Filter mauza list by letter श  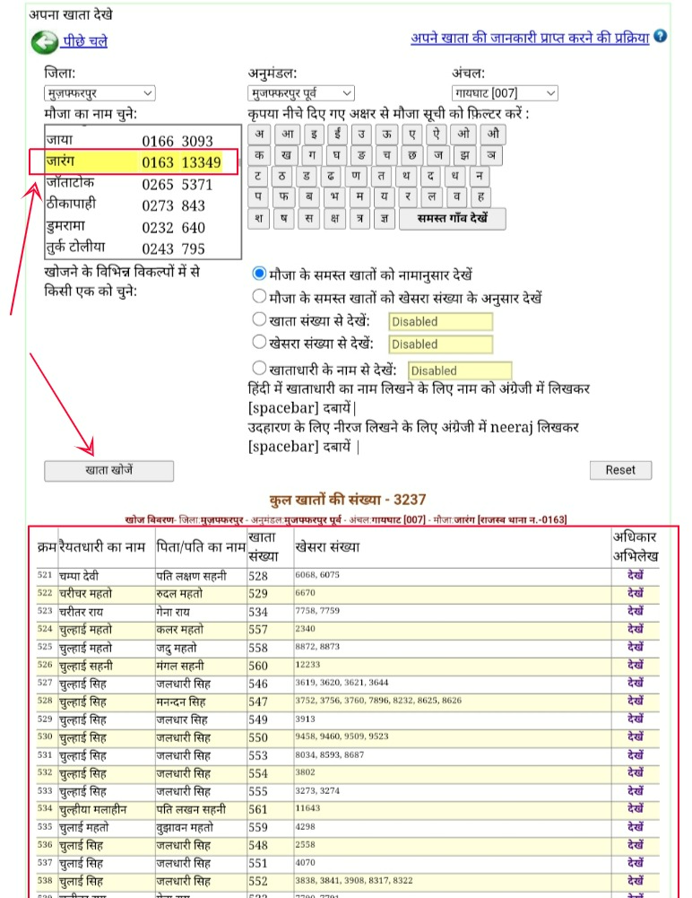click(x=259, y=218)
